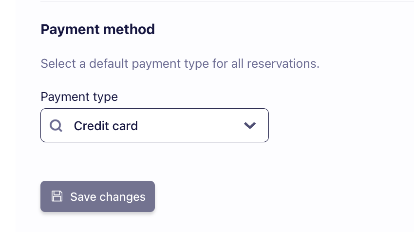Image resolution: width=414 pixels, height=232 pixels.
Task: Click the magnifier search icon in Payment type field
Action: coord(56,126)
